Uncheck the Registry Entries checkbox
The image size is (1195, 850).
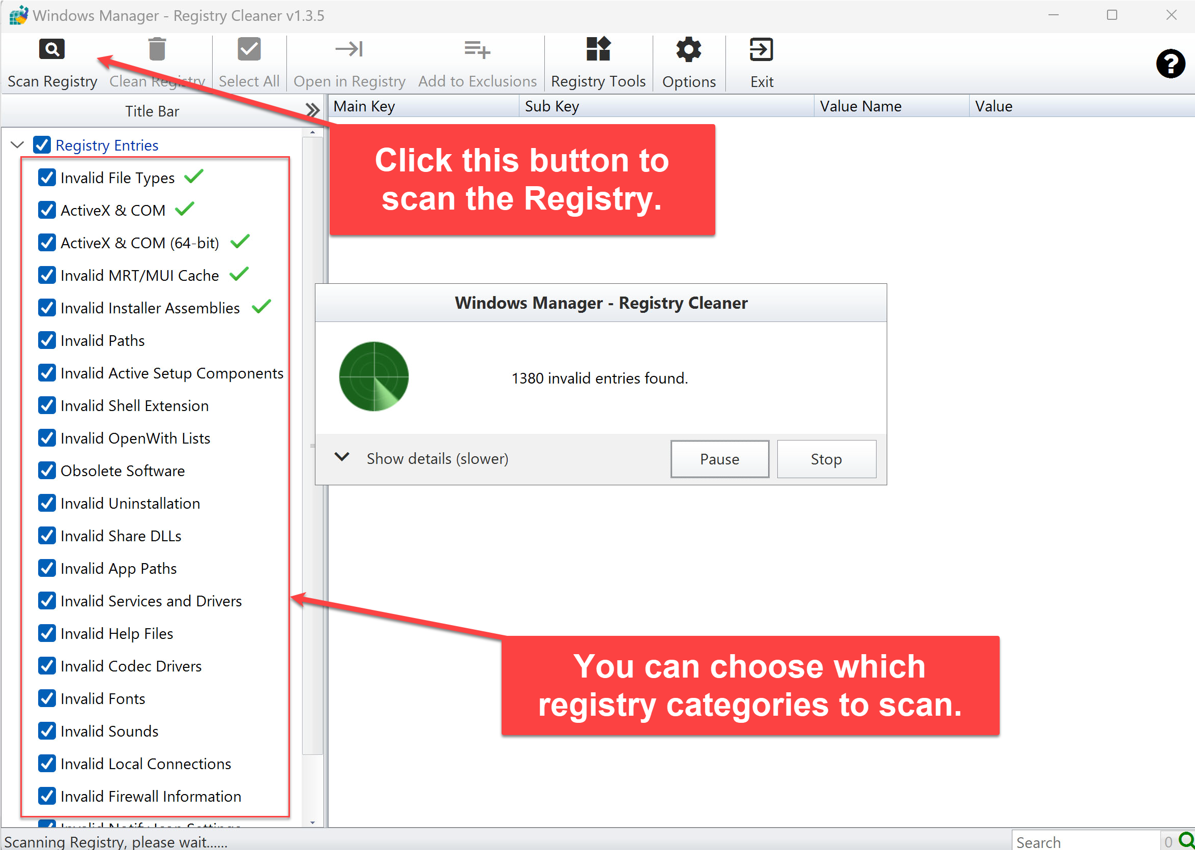[42, 144]
